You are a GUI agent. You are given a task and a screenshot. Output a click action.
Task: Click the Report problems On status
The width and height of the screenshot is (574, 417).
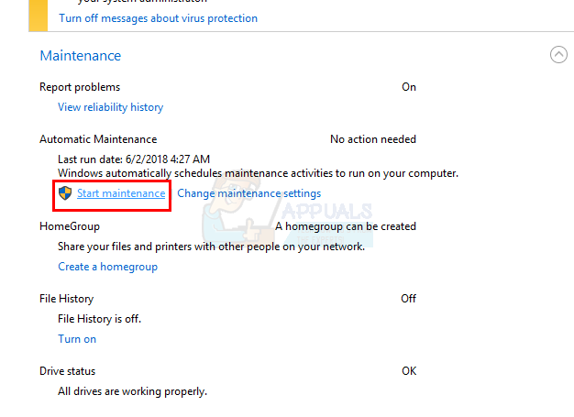[x=408, y=87]
